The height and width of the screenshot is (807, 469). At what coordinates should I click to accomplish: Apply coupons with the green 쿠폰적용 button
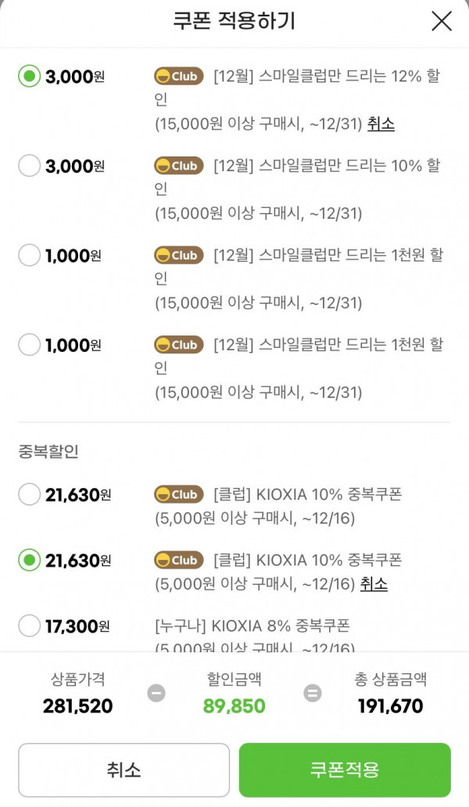click(x=345, y=770)
